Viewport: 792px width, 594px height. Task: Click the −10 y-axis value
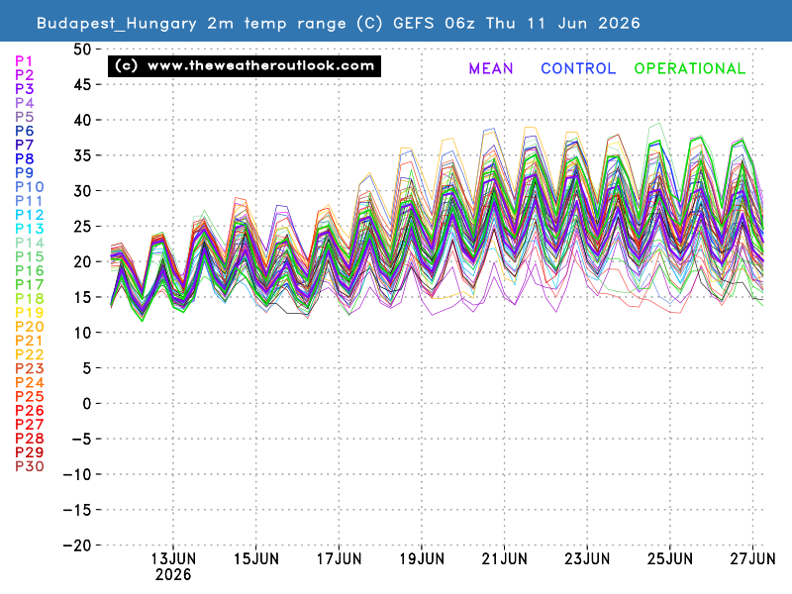[77, 475]
